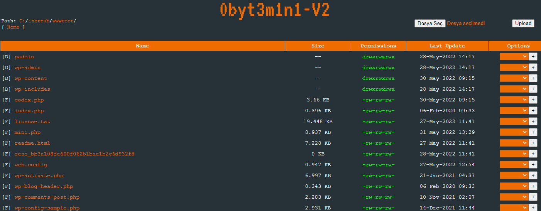Expand options dropdown for wp-includes folder
541x211 pixels.
point(514,89)
